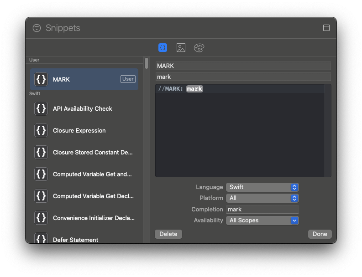The width and height of the screenshot is (362, 277).
Task: Select Closure Stored Constant De... snippet
Action: point(84,152)
